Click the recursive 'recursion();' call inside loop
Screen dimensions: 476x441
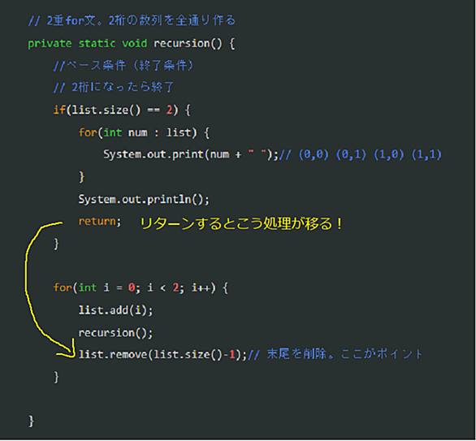point(115,333)
